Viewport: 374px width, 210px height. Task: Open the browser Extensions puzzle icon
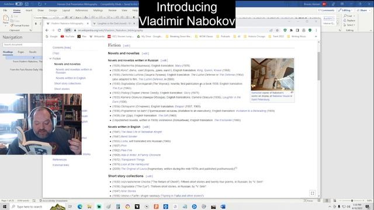pyautogui.click(x=291, y=30)
